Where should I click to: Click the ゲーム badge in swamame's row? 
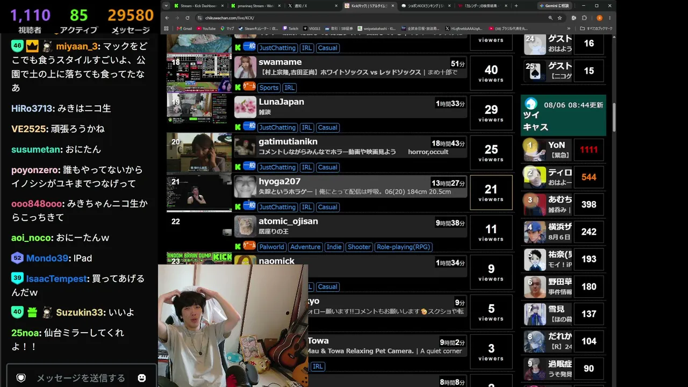(249, 87)
